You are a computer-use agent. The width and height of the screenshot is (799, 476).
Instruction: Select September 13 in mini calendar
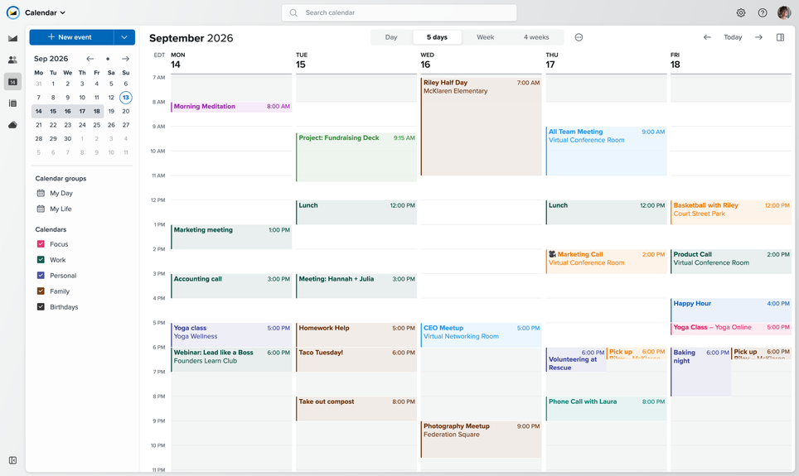tap(126, 97)
